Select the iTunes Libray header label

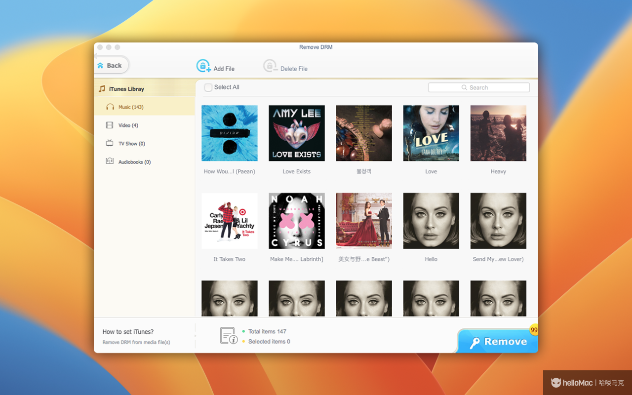coord(126,89)
